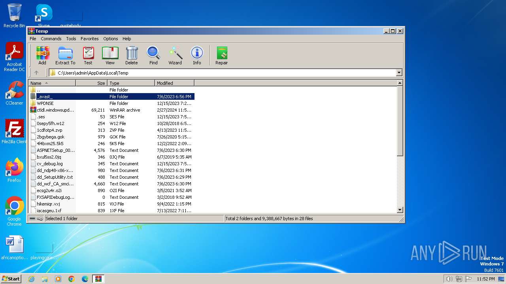The width and height of the screenshot is (506, 284).
Task: Click the Repair toolbar icon
Action: click(221, 55)
